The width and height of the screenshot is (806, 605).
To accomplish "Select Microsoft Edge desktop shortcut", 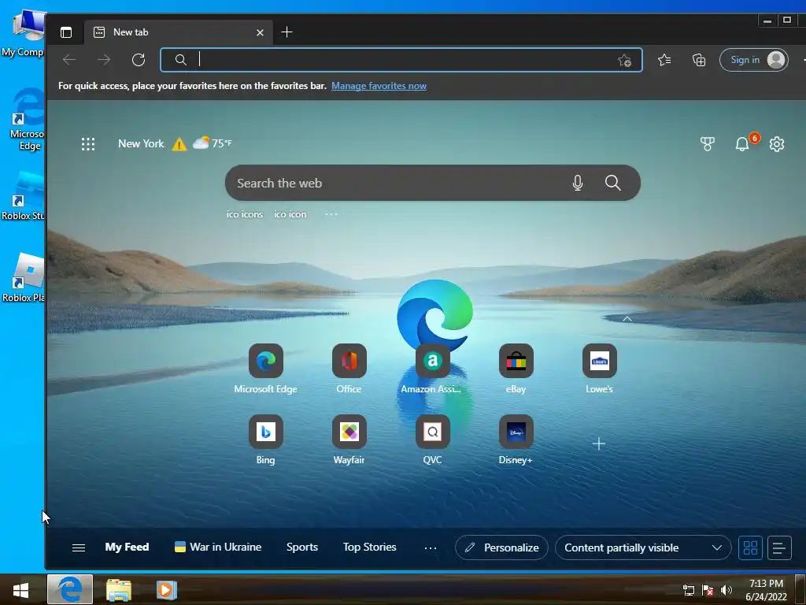I will [x=27, y=120].
